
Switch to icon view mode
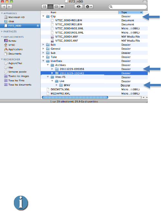tap(45, 6)
